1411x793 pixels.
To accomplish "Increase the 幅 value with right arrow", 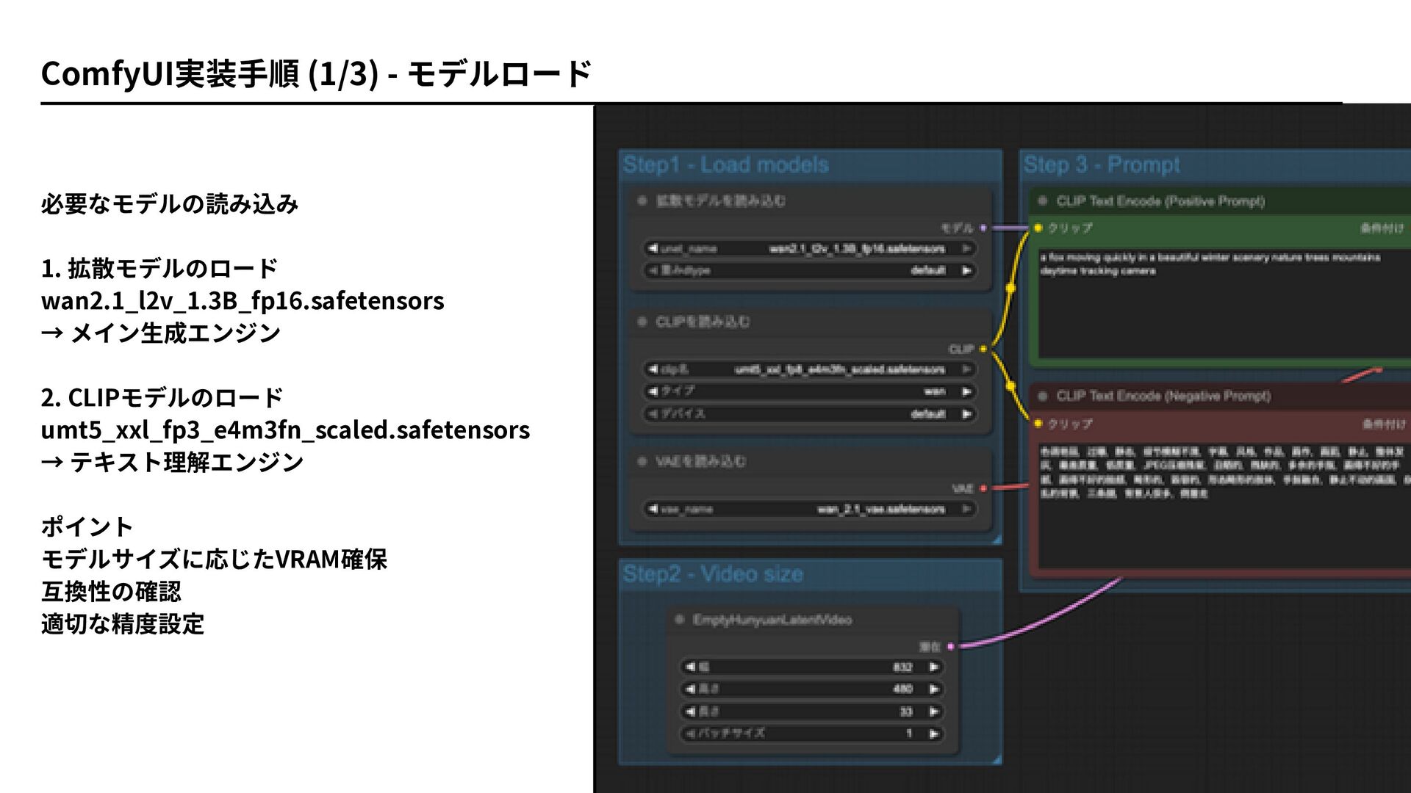I will pyautogui.click(x=933, y=667).
